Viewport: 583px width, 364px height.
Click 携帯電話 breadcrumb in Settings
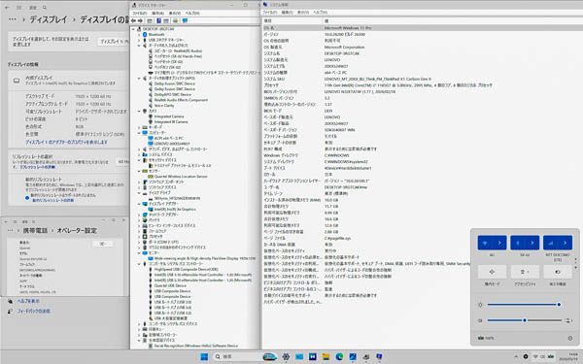point(35,231)
